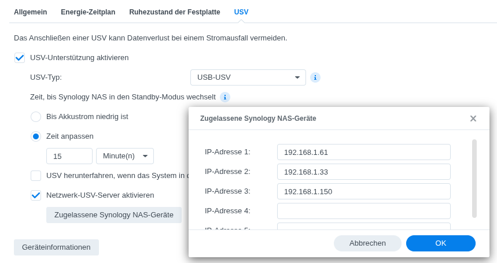Switch to the Allgemein tab
Viewport: 497px width, 263px height.
point(31,12)
